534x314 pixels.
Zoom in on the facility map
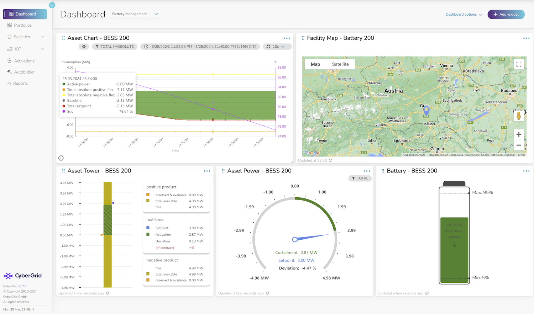(519, 134)
